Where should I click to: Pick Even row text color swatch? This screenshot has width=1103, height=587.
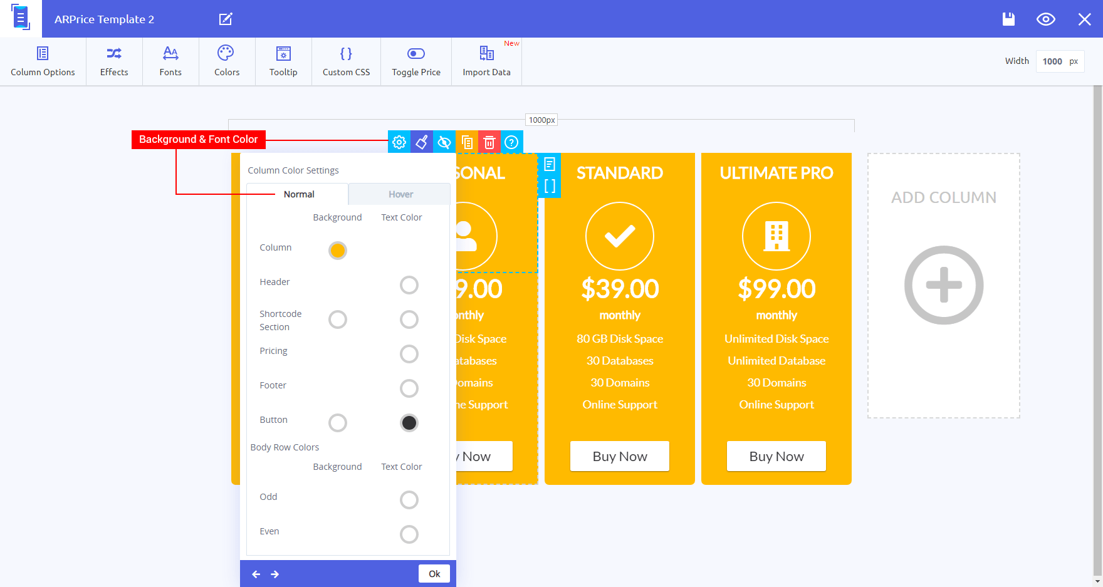tap(409, 534)
